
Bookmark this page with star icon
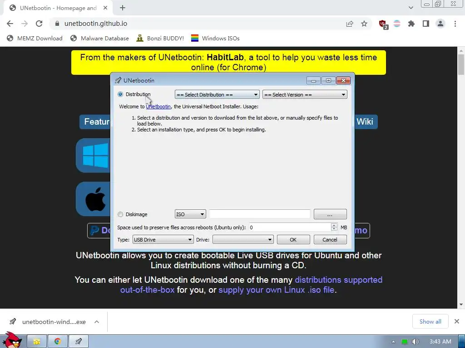point(364,24)
